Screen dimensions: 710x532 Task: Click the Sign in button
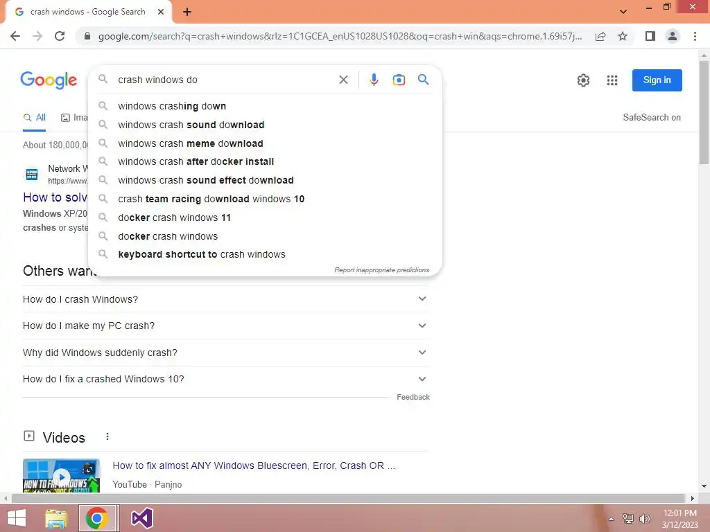point(657,80)
